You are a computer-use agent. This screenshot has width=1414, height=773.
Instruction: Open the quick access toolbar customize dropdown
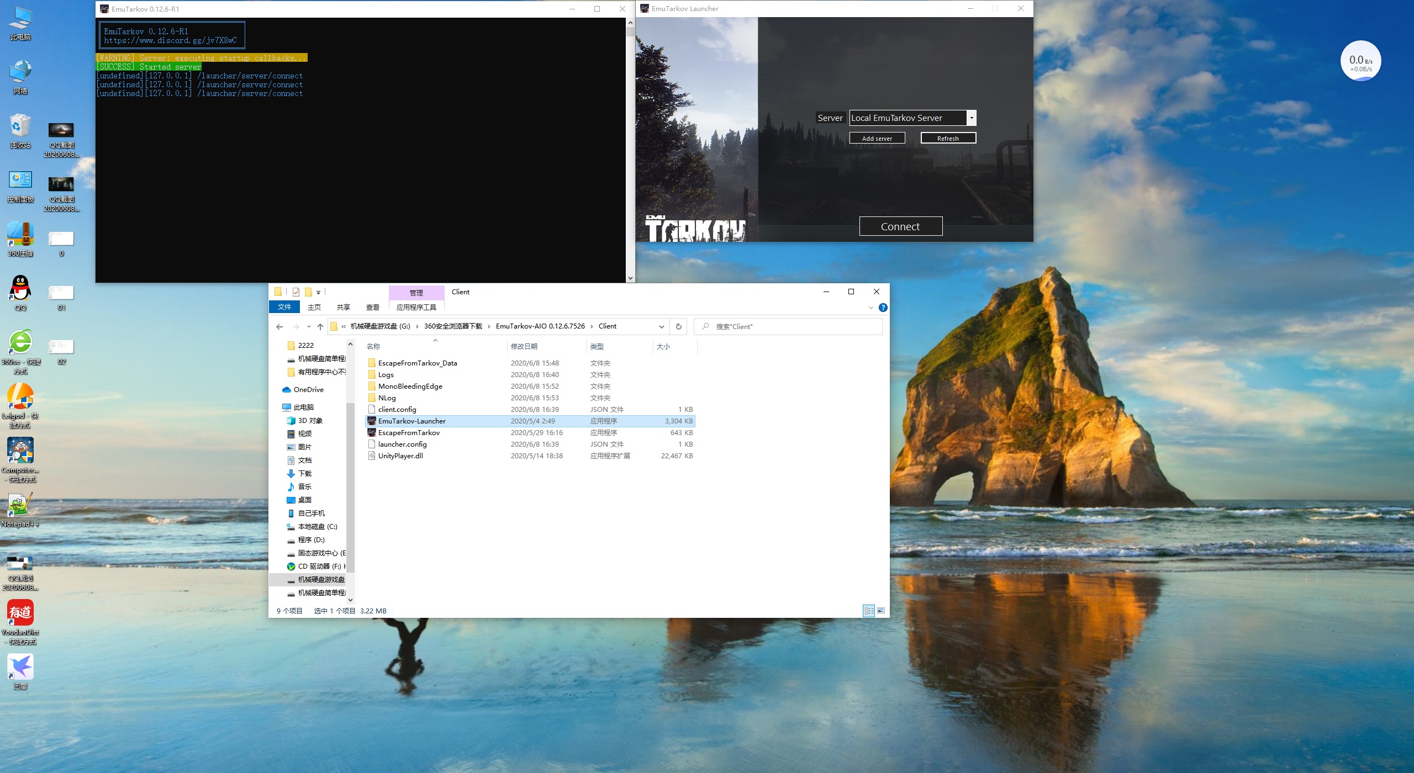pos(318,292)
